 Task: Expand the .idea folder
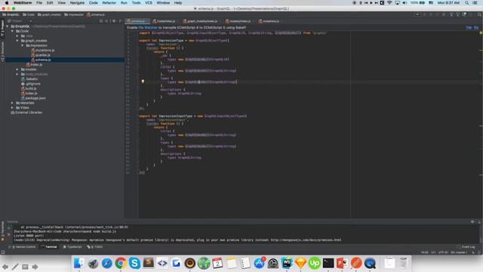click(17, 36)
